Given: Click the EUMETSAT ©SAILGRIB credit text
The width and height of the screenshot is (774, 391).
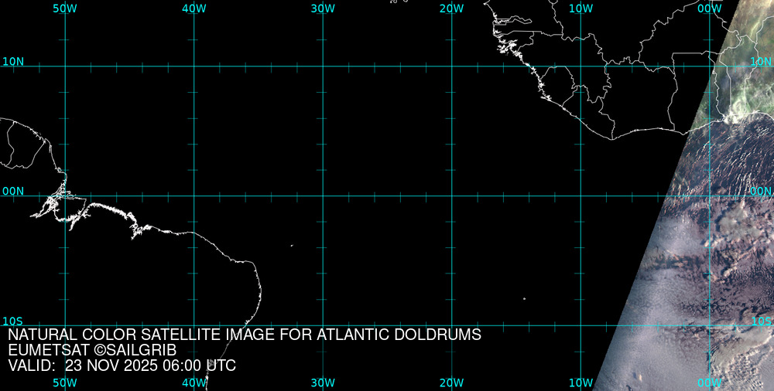Looking at the screenshot, I should (x=92, y=351).
